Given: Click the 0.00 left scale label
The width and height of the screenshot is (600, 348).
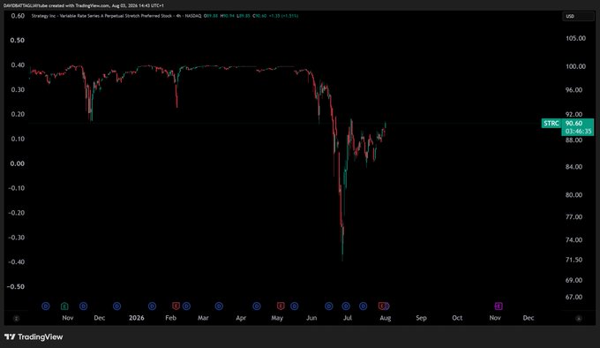Looking at the screenshot, I should [18, 163].
